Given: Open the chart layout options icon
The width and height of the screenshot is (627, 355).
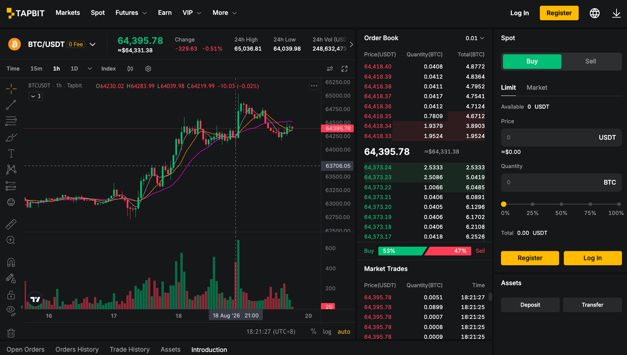Looking at the screenshot, I should (330, 69).
